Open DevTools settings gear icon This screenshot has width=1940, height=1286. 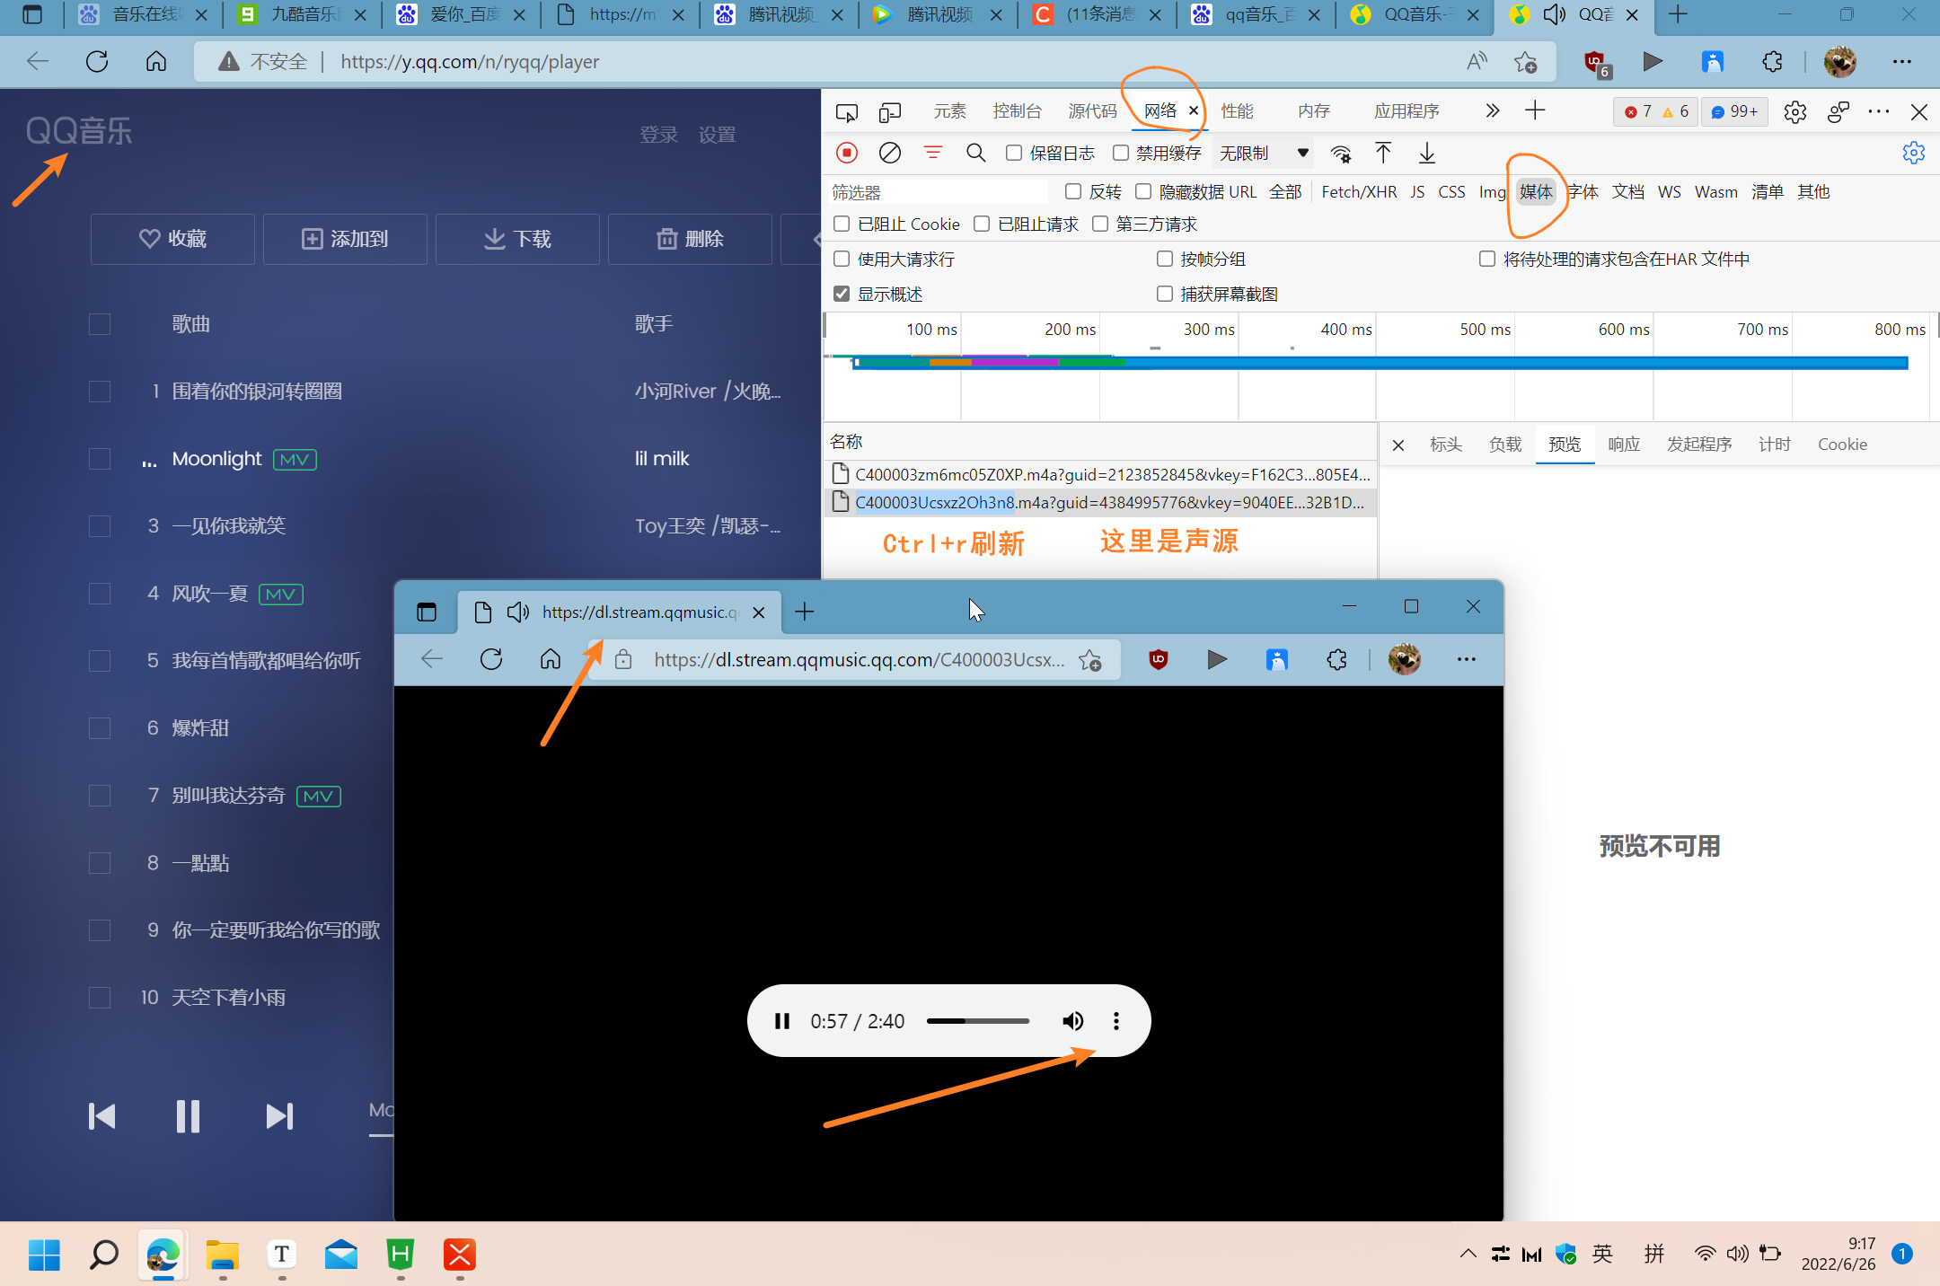pos(1794,111)
